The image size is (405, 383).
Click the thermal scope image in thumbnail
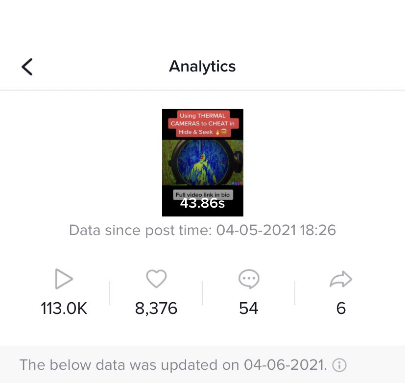tap(202, 161)
